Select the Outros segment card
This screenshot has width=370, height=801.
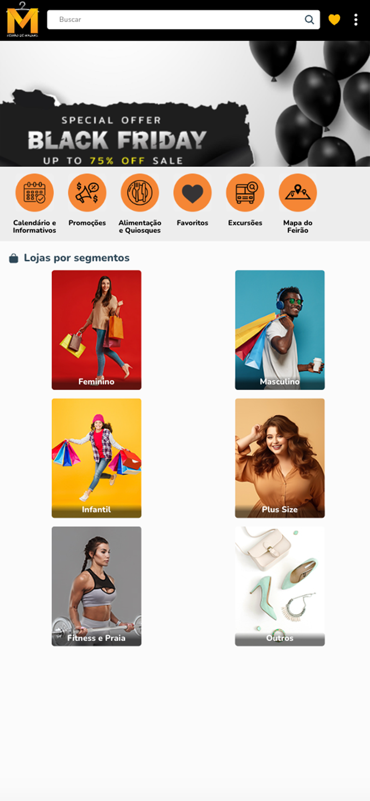click(x=280, y=586)
